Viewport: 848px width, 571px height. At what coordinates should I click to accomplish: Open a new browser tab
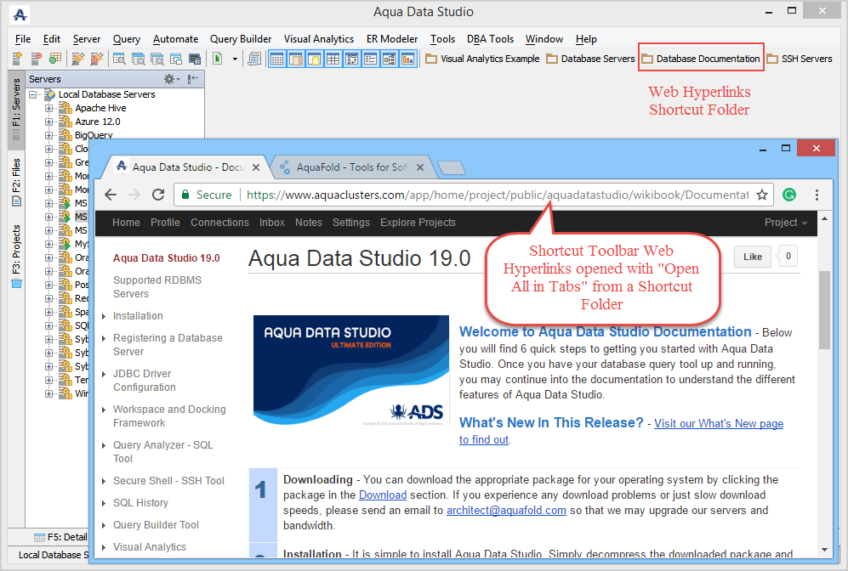452,168
